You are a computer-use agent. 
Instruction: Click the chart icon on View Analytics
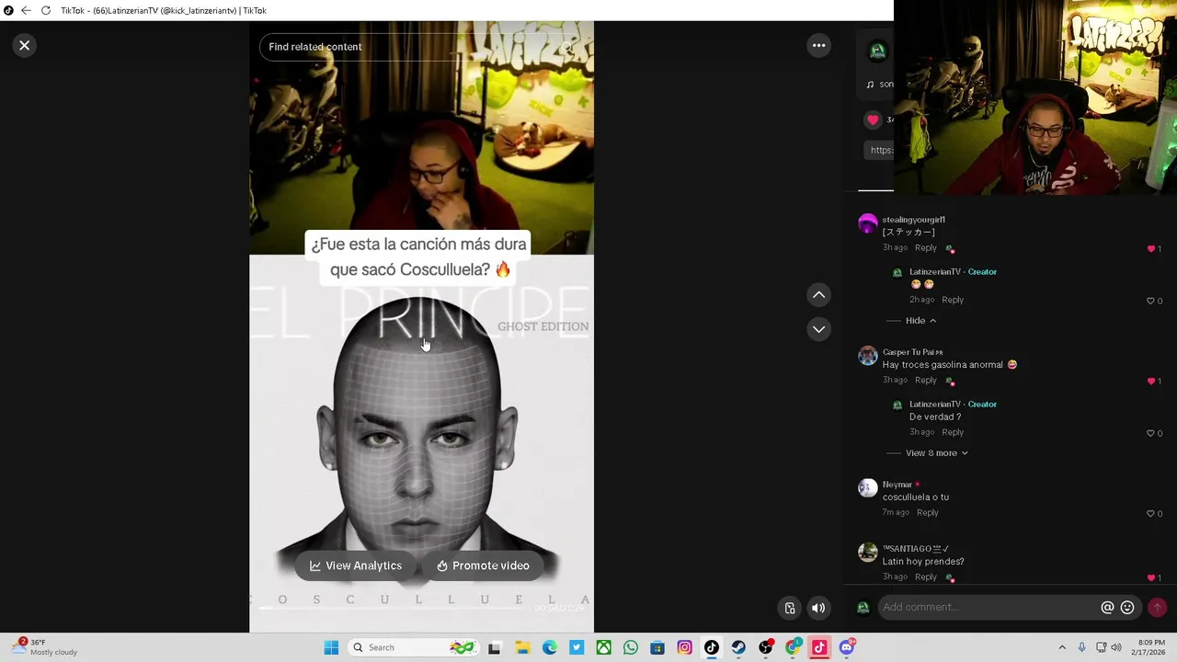click(x=315, y=566)
